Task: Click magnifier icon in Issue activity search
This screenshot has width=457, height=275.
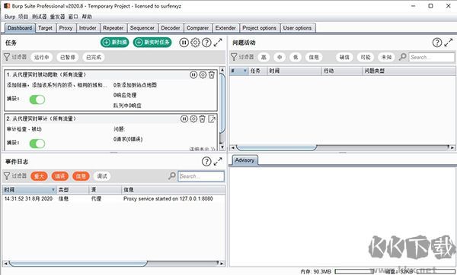Action: pyautogui.click(x=402, y=57)
